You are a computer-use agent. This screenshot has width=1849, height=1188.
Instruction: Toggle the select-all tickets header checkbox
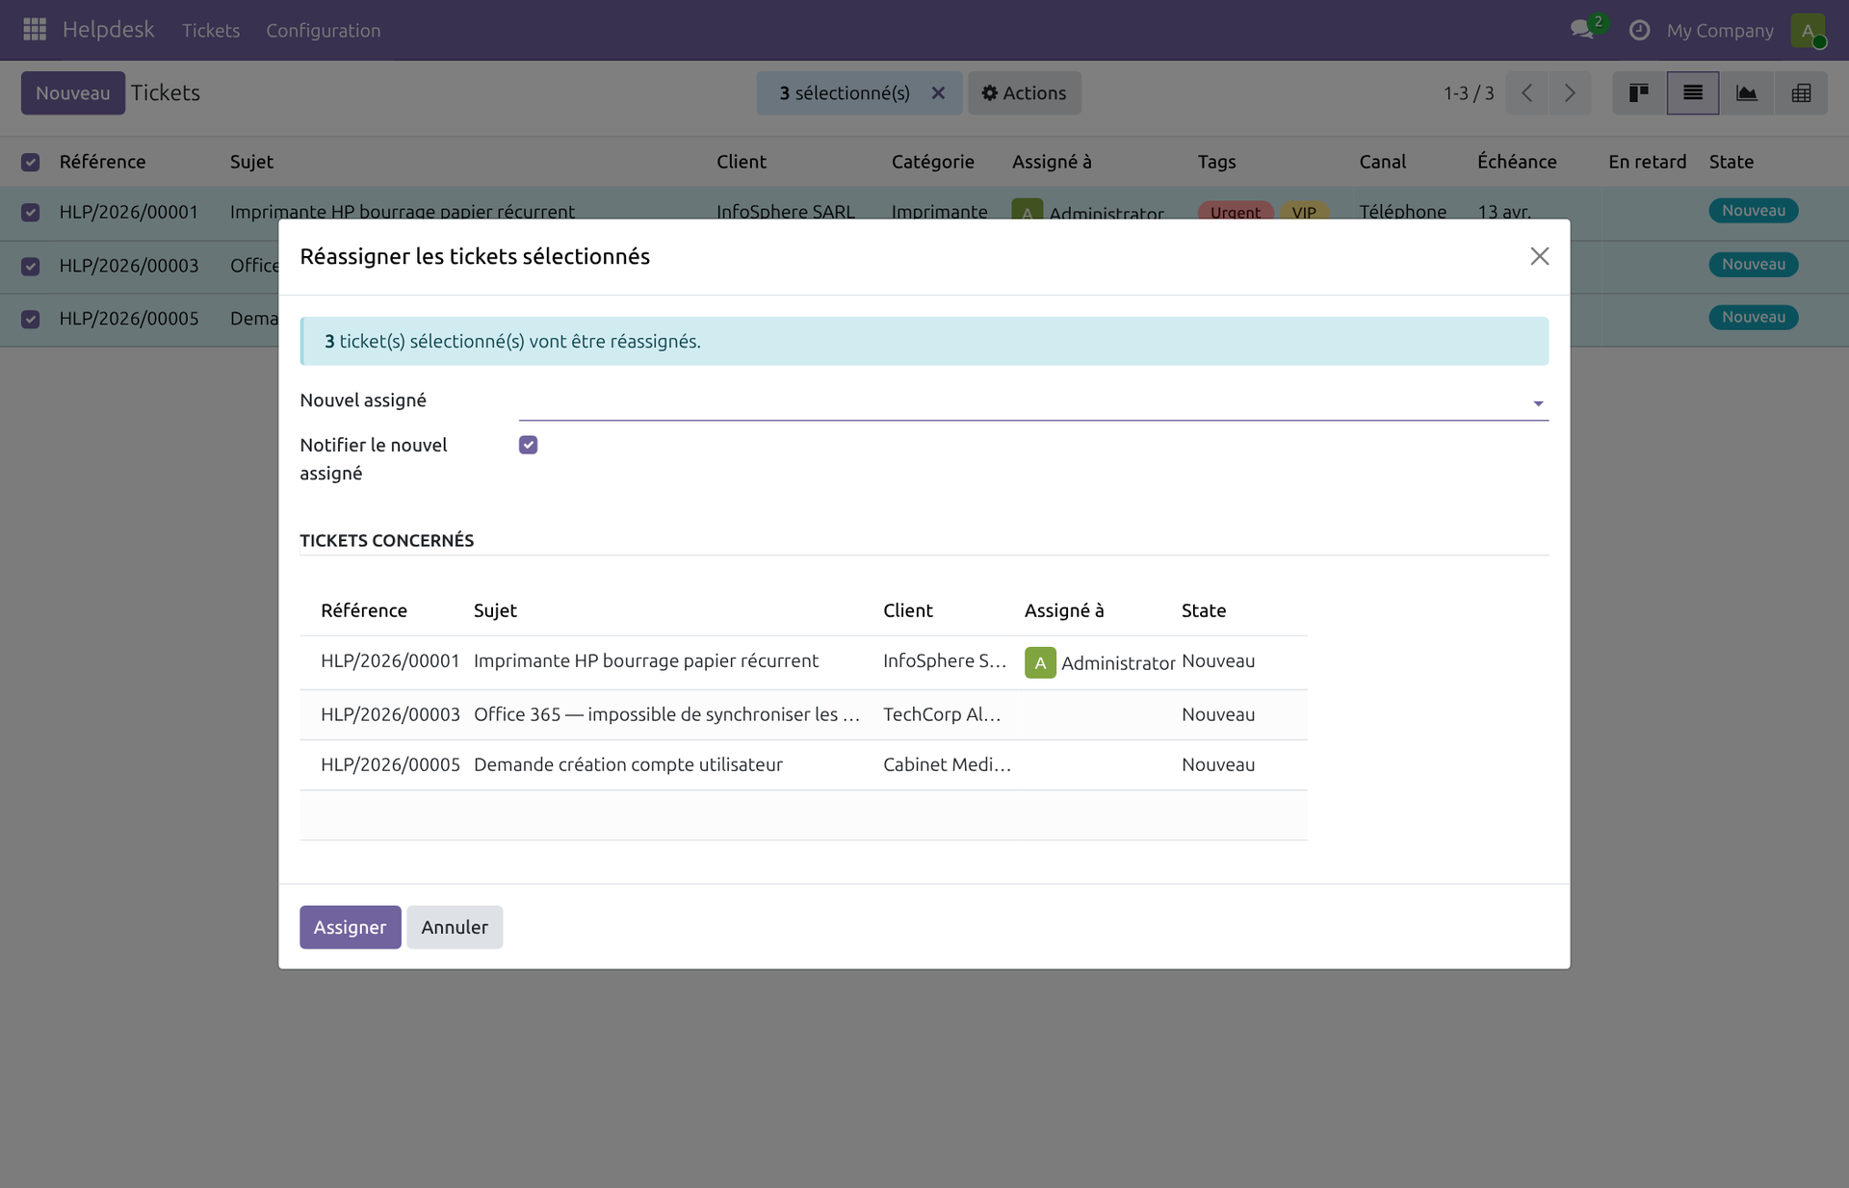point(31,162)
